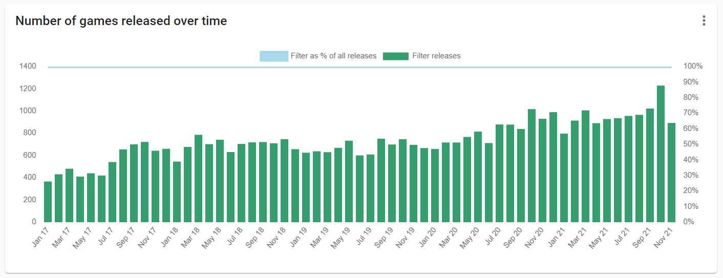Screen dimensions: 723x278
Task: Click the '200' left axis label
Action: point(30,200)
